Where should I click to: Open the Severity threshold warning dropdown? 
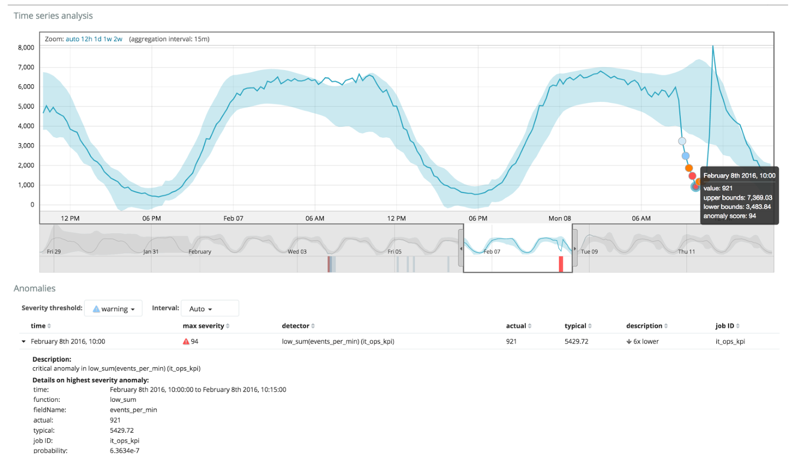[x=114, y=309]
